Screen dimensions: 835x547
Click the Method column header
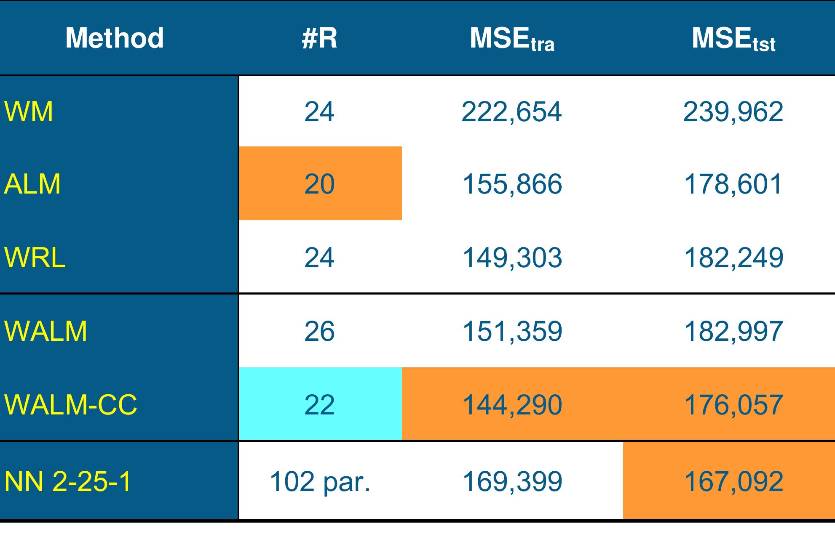(x=115, y=38)
